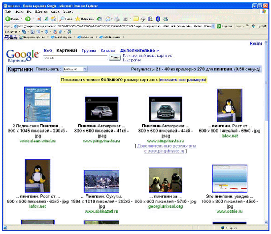Open the dark front-view car thumbnail (44кб)

[x=166, y=109]
